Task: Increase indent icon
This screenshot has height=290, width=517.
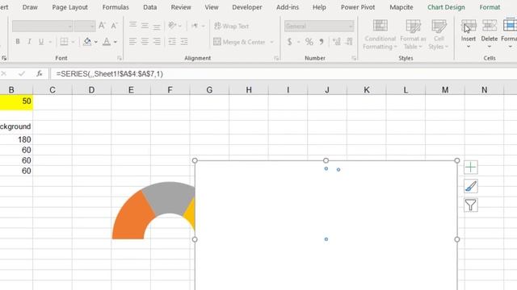Action: 184,41
